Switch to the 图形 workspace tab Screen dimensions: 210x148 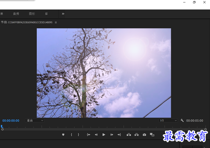(x=32, y=14)
